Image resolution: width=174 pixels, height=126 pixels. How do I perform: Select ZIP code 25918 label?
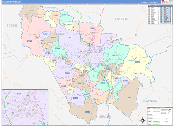point(137,62)
